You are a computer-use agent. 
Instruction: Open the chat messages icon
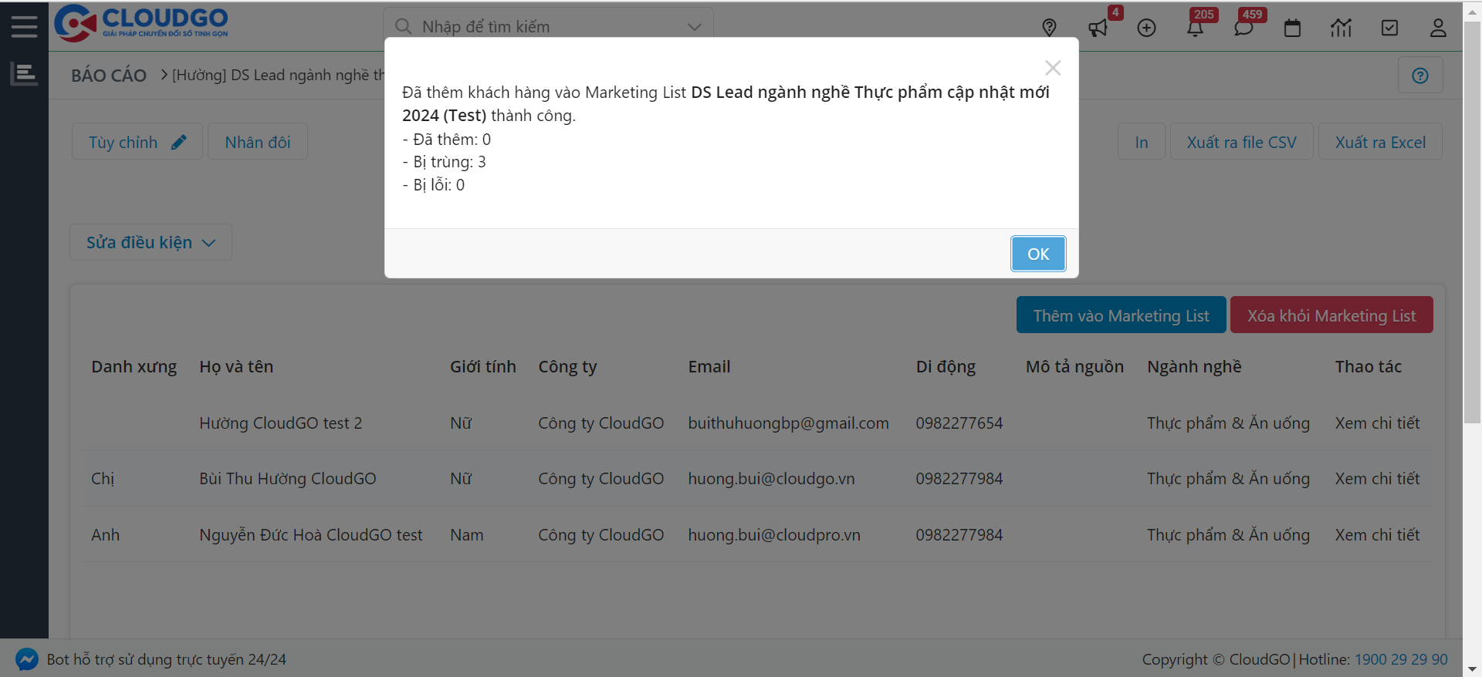point(1243,29)
